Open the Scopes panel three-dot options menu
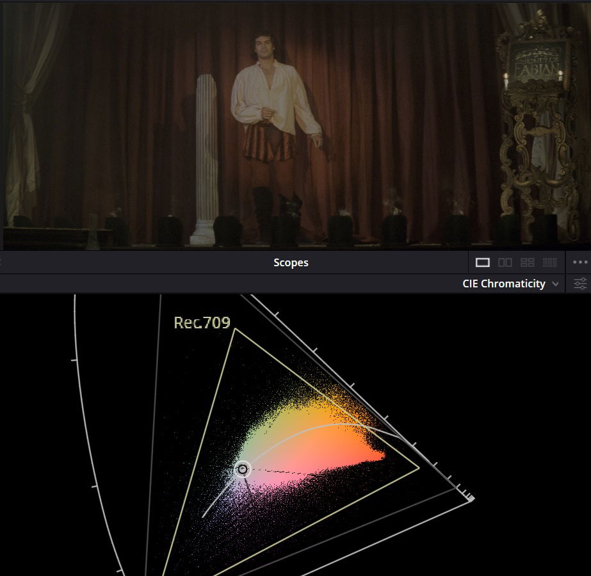 click(x=580, y=262)
